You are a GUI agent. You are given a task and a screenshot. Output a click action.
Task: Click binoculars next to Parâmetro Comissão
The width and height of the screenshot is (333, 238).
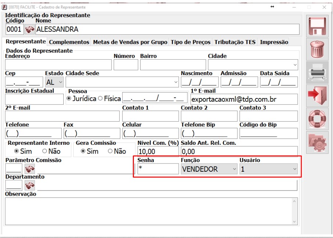point(30,169)
